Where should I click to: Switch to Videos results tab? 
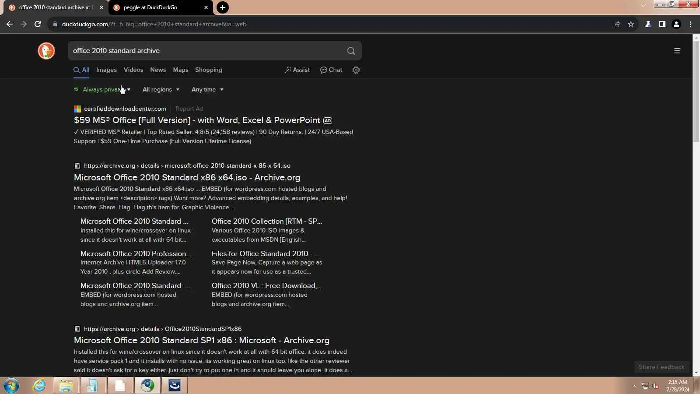coord(133,70)
